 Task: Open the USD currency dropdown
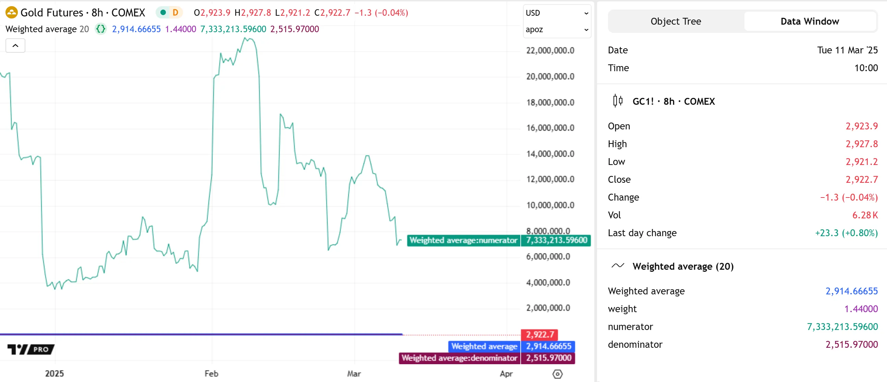(557, 13)
